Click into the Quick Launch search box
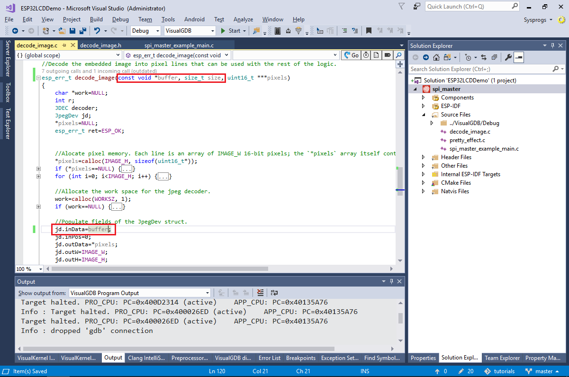The image size is (569, 377). point(473,7)
